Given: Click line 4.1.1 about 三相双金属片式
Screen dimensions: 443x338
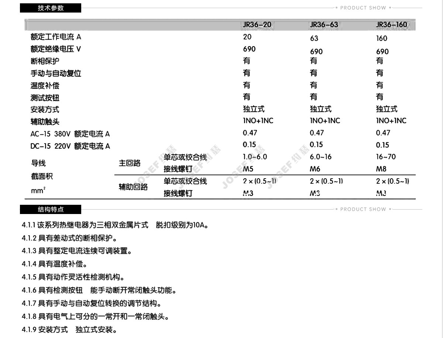Looking at the screenshot, I should click(115, 225).
